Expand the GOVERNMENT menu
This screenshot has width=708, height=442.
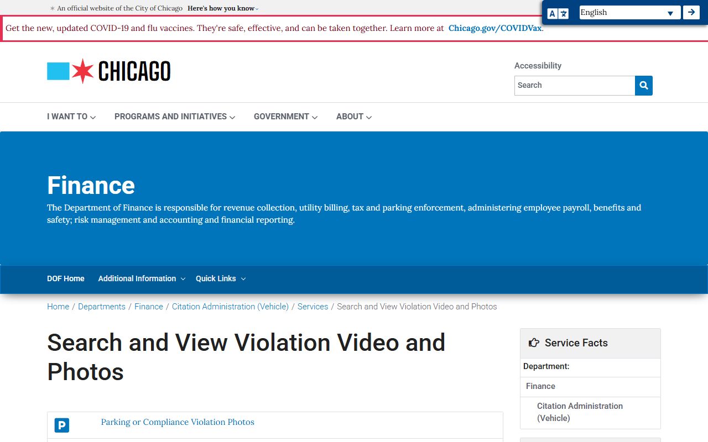click(x=285, y=117)
